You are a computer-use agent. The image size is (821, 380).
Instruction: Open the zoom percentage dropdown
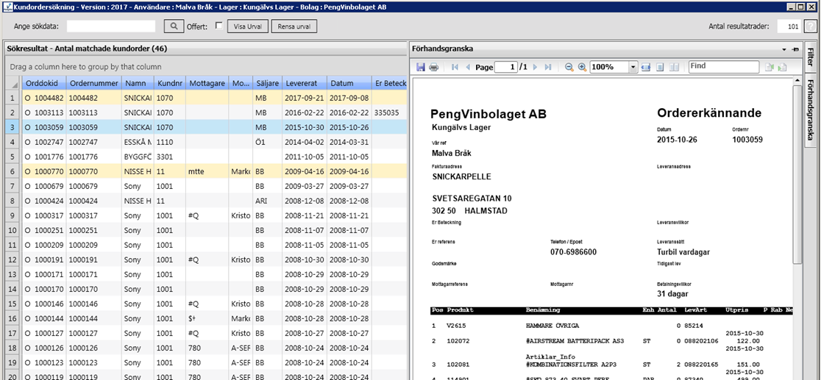pyautogui.click(x=633, y=67)
